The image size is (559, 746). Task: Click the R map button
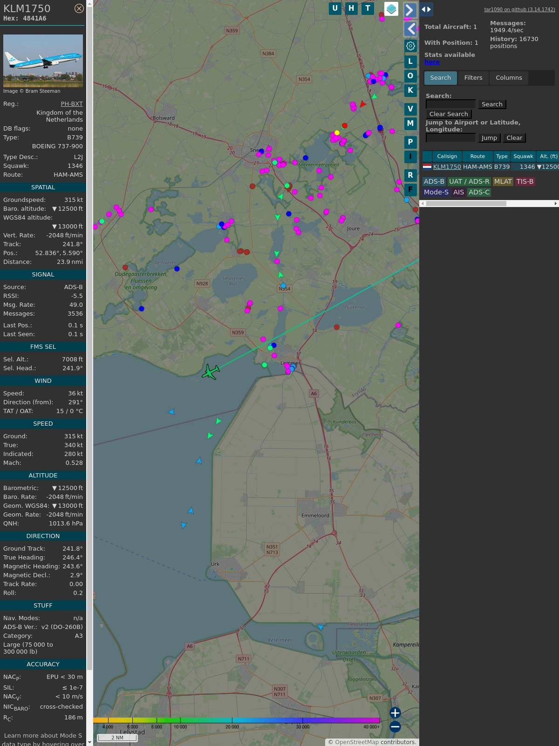tap(410, 175)
